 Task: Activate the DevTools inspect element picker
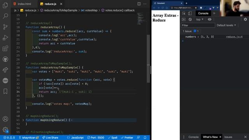tap(184, 13)
